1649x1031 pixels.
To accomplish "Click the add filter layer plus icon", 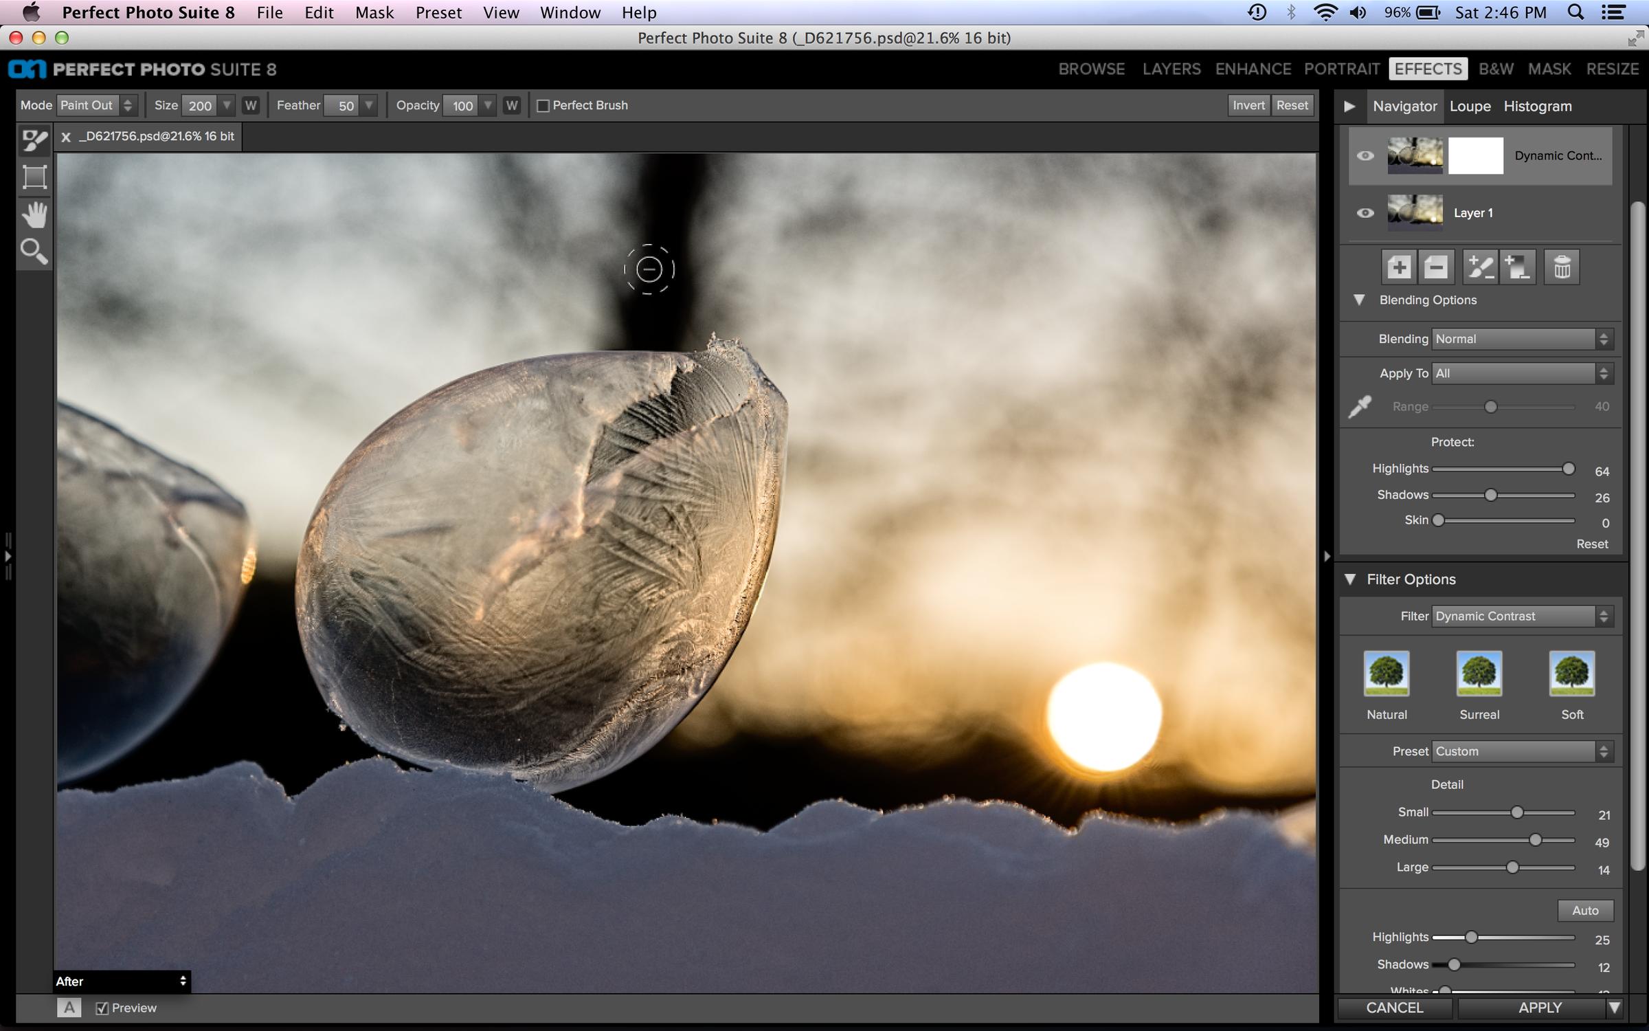I will 1399,267.
